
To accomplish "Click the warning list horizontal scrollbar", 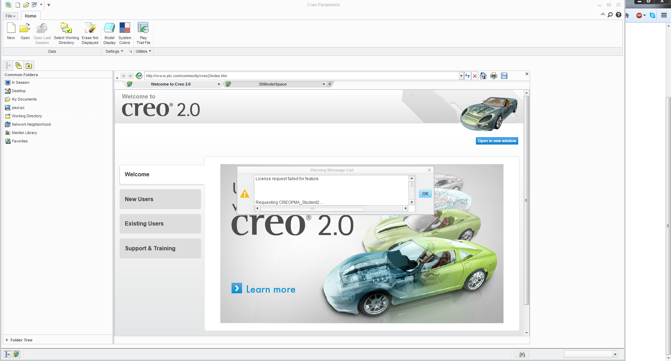I will point(312,208).
